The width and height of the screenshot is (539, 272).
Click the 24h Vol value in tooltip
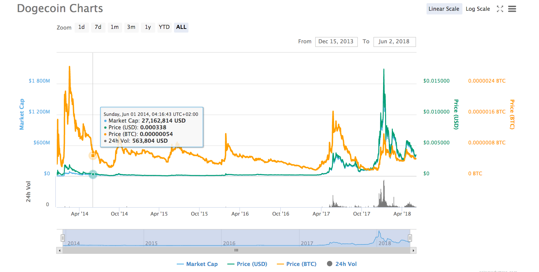[x=150, y=141]
